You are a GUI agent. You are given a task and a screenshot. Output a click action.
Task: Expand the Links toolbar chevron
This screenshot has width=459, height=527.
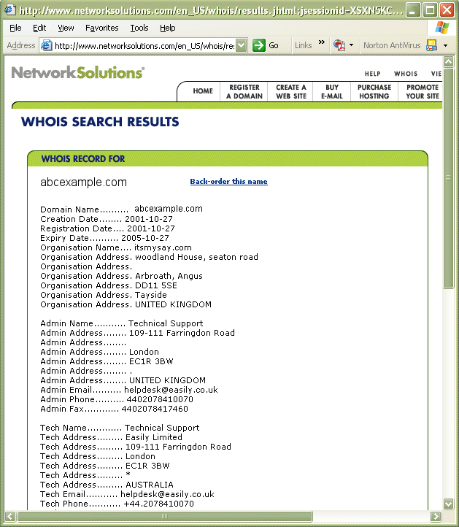pos(322,43)
